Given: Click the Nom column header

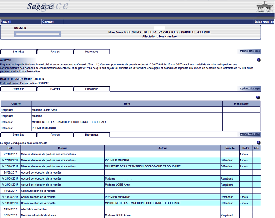Looking at the screenshot, I should click(x=127, y=104).
